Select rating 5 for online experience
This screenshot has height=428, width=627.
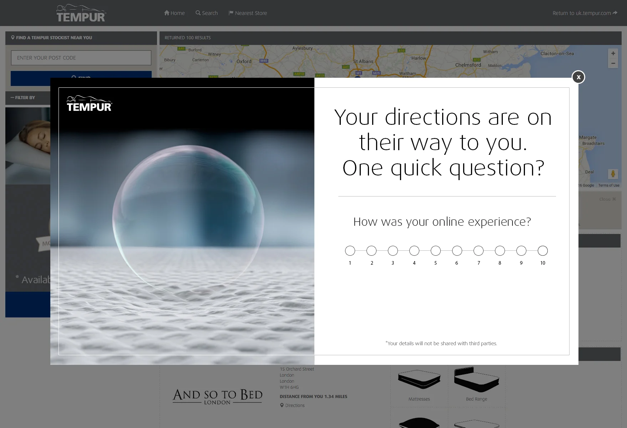(436, 251)
